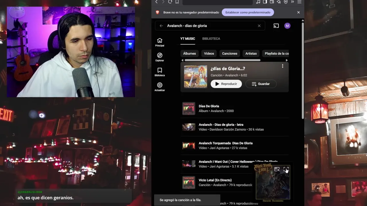Click the browser address bar
Viewport: 367px width, 206px height.
coord(217,2)
